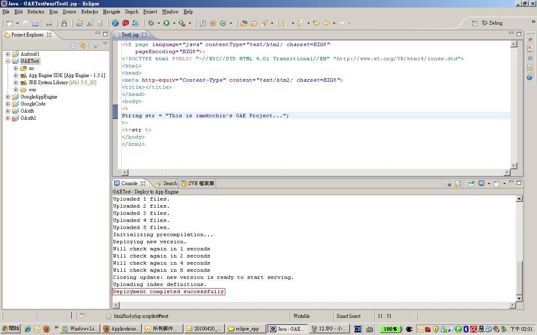Collapse all in Project Explorer
537x335 pixels.
coord(73,45)
